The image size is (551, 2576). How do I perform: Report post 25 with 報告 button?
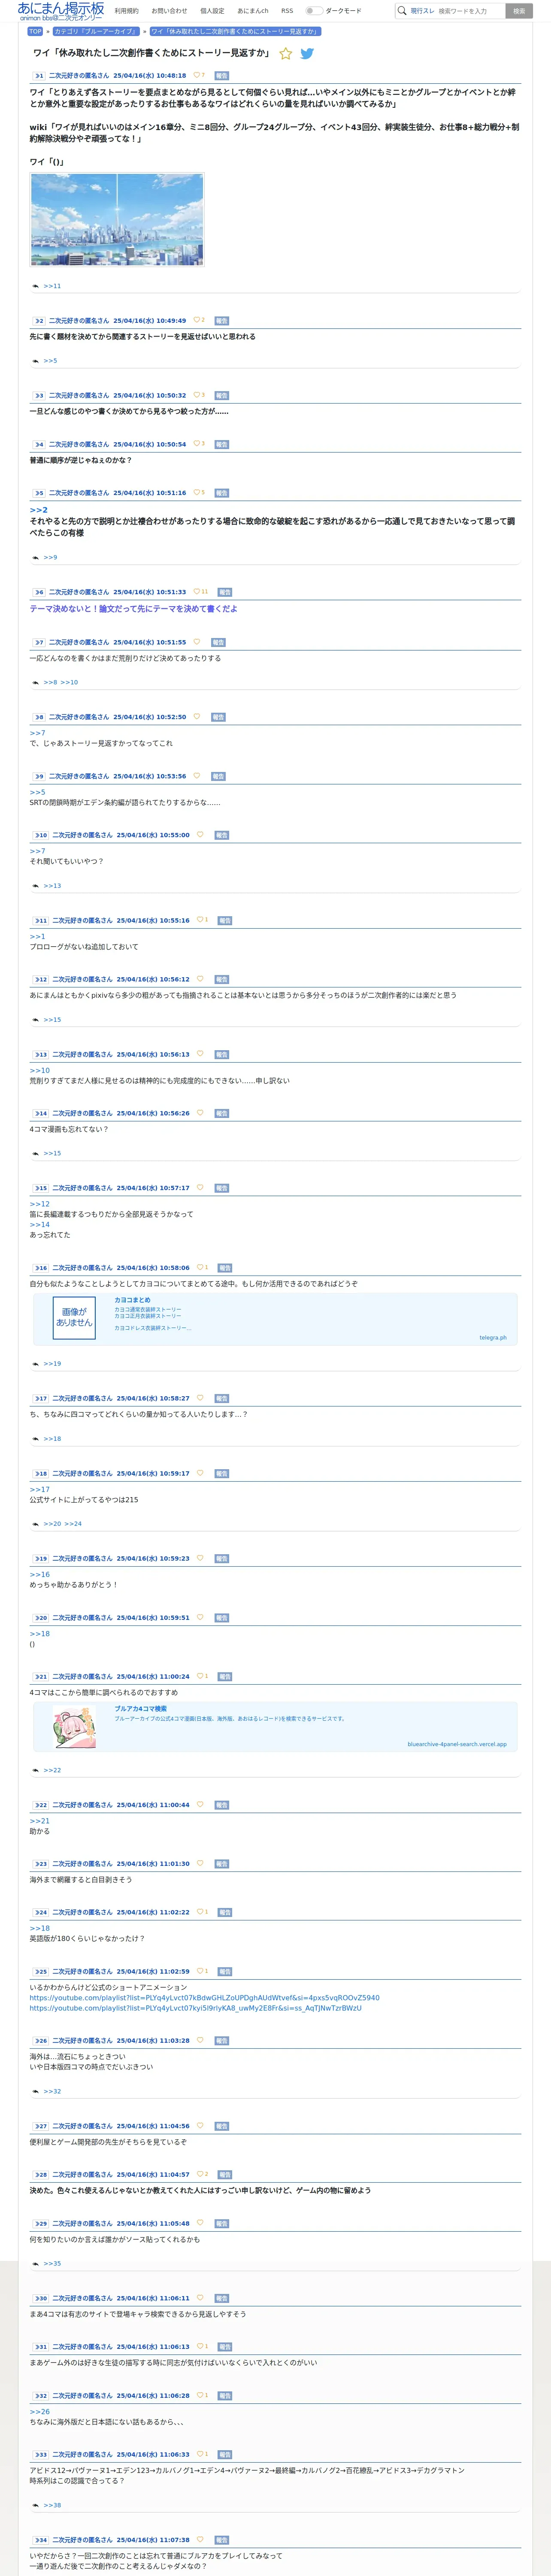(225, 1972)
